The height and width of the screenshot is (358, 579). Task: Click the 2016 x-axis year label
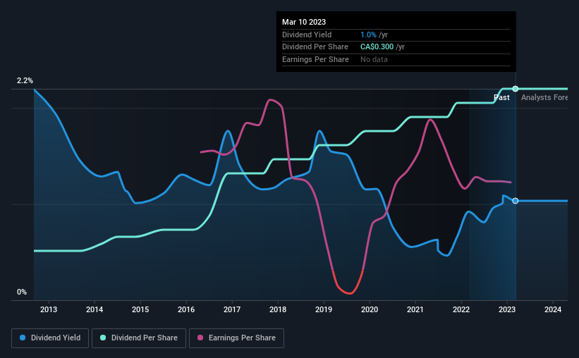186,309
